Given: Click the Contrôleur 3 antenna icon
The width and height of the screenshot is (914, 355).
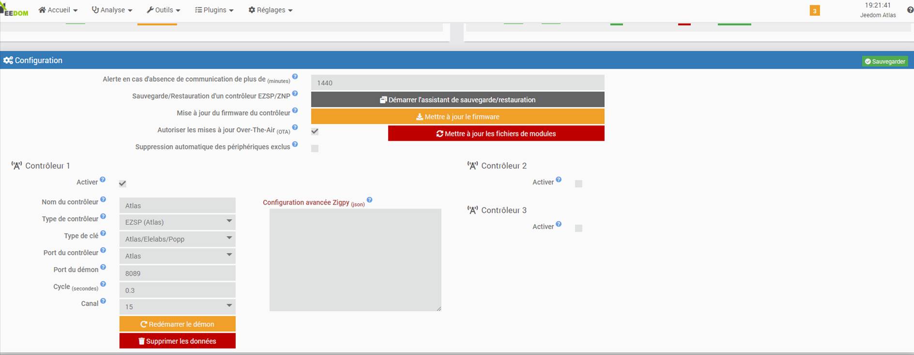Looking at the screenshot, I should click(x=473, y=210).
